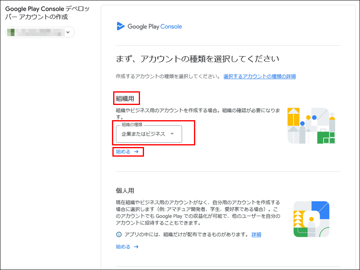Viewport: 360px width, 270px height.
Task: Click the heading まず、アカウントの種類を選択してください
Action: 198,59
